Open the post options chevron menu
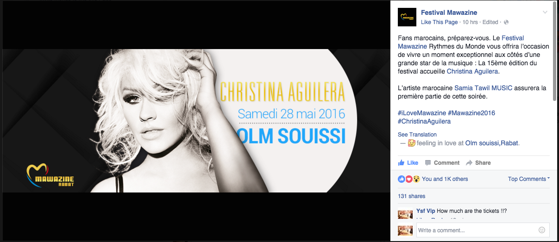Viewport: 559px width, 242px height. (x=545, y=12)
